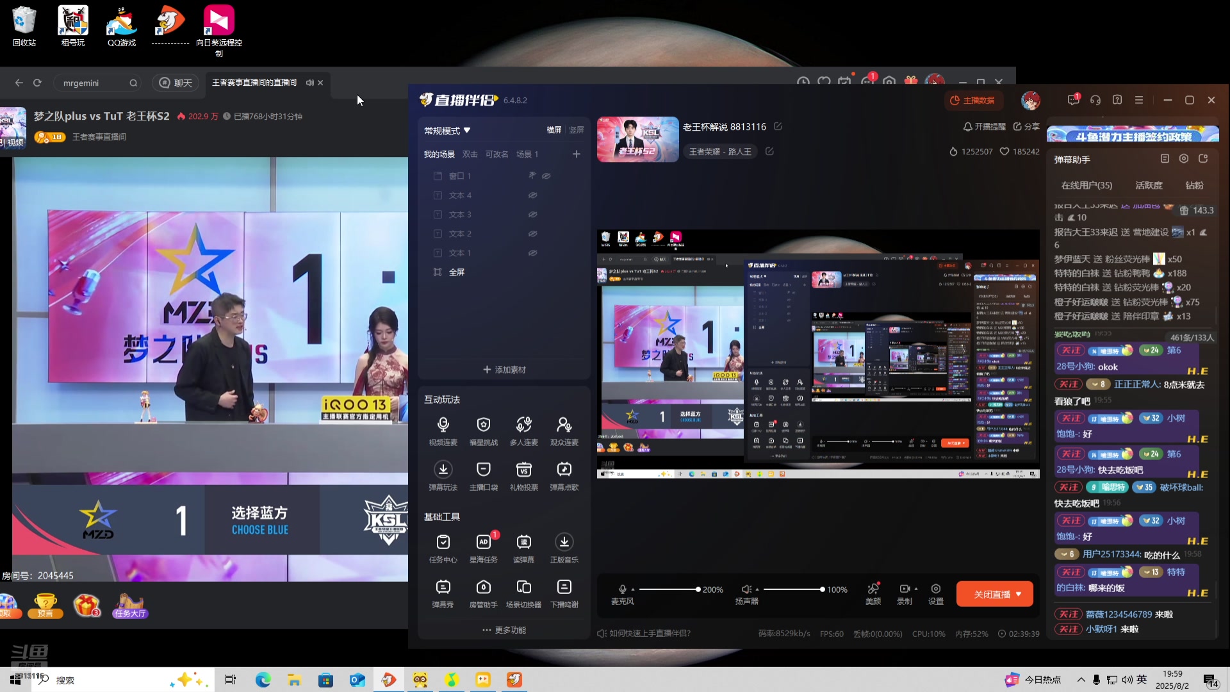Open 星海任务 AD tasks
Screen dimensions: 1230x692
point(484,548)
